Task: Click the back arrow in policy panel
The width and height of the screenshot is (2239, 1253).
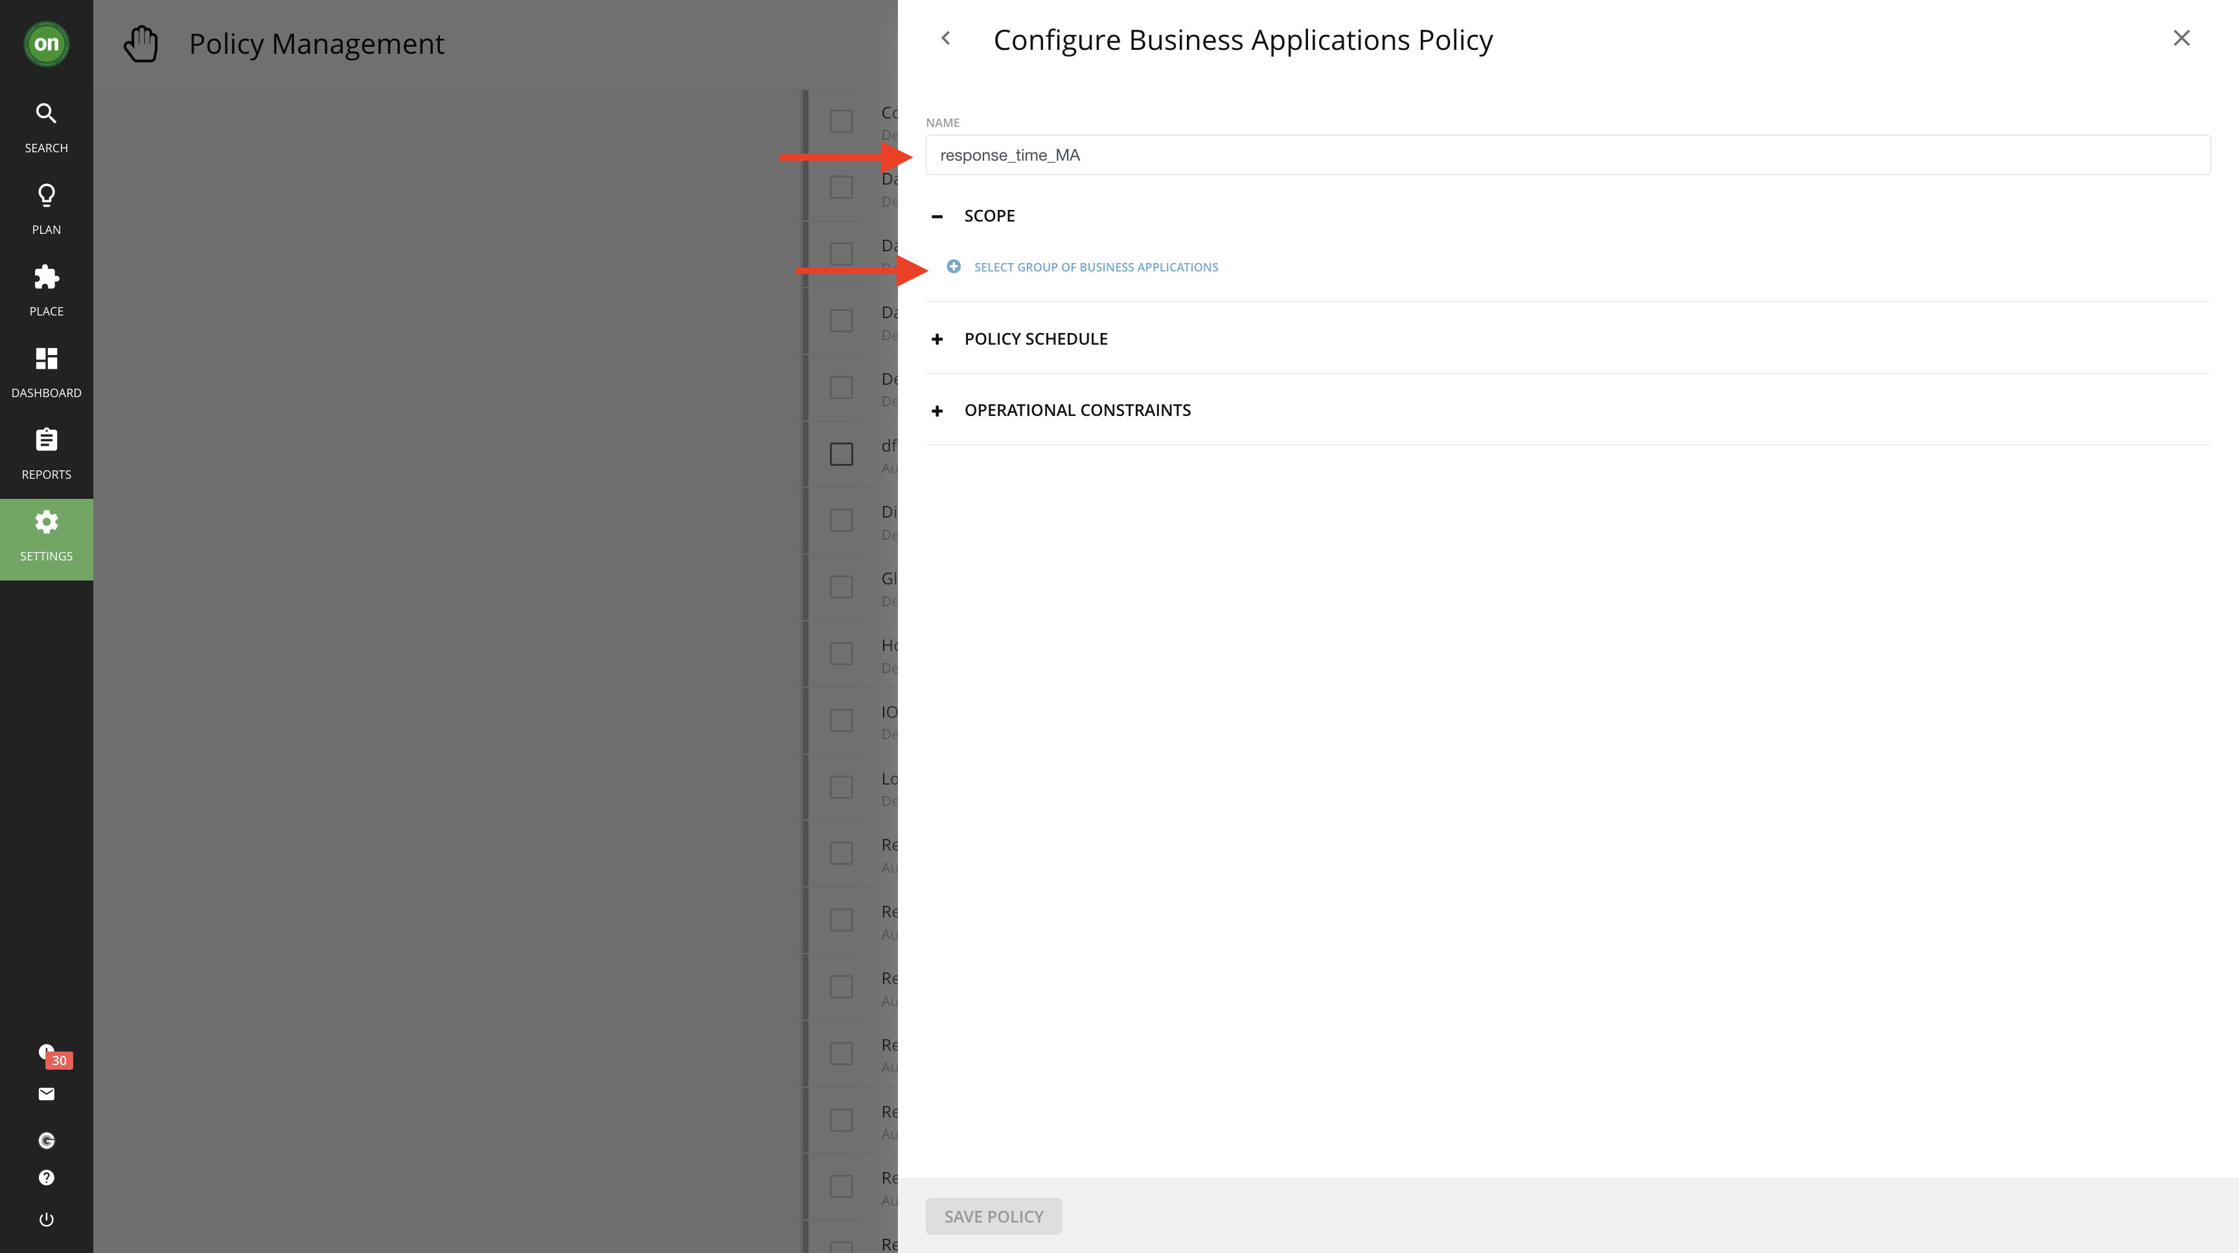Action: pyautogui.click(x=946, y=38)
